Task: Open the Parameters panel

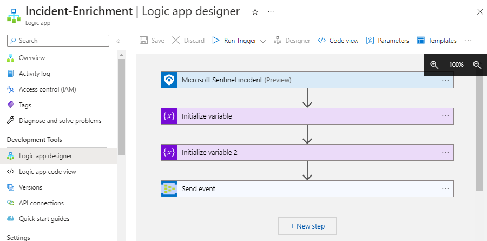Action: tap(387, 41)
